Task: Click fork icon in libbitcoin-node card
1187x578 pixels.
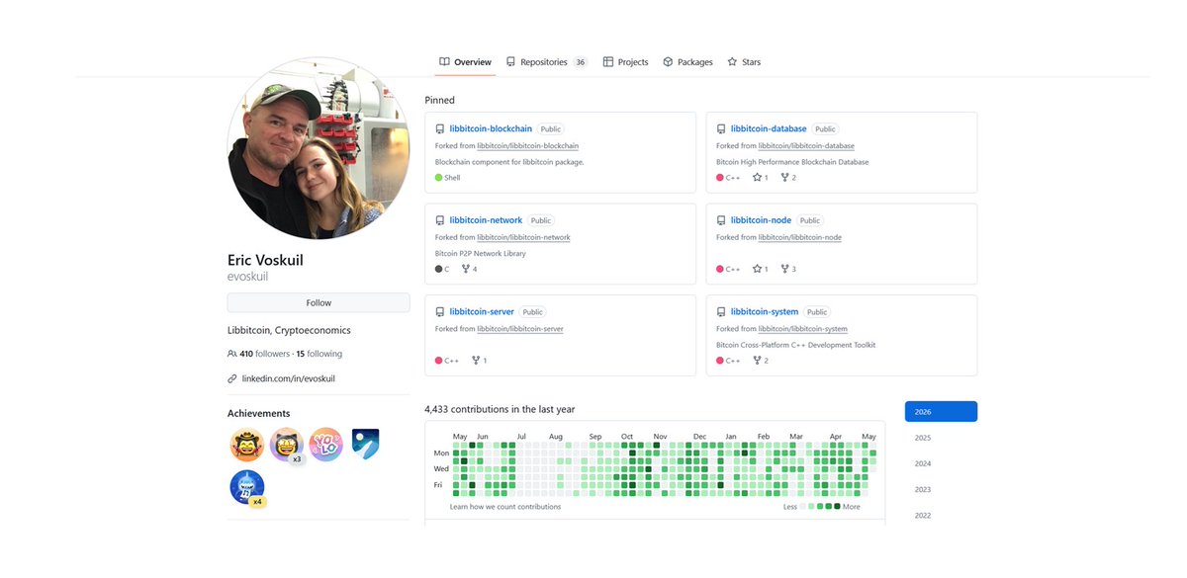Action: click(x=784, y=269)
